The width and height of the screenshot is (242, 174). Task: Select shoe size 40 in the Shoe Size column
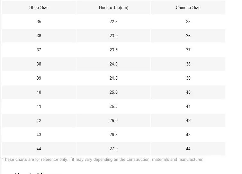point(39,92)
